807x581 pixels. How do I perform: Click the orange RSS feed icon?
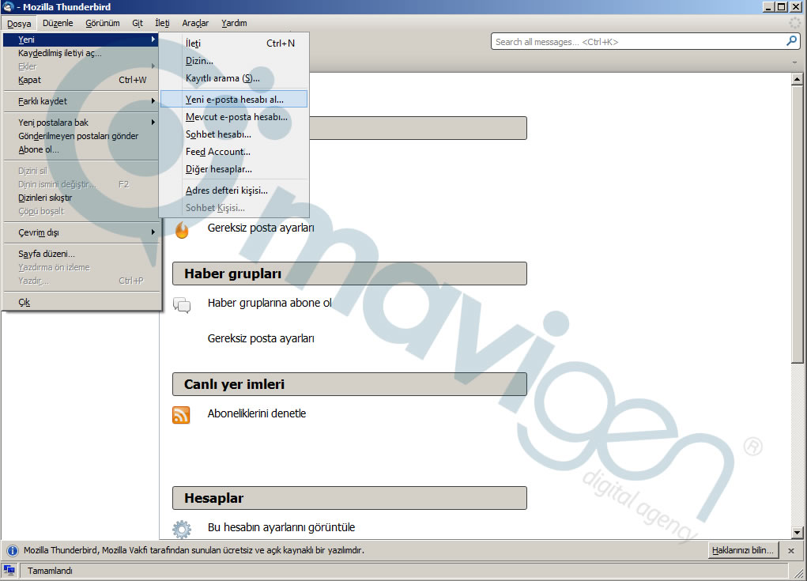[181, 415]
